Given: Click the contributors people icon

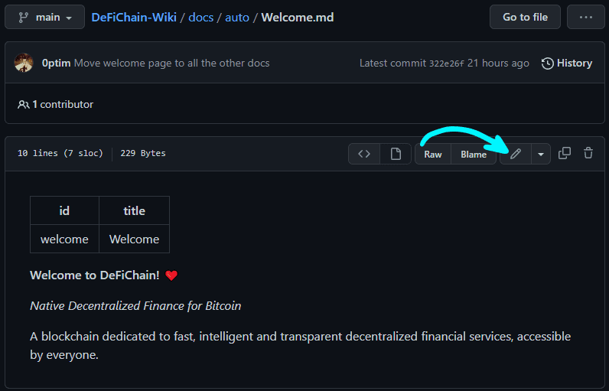Looking at the screenshot, I should [24, 104].
